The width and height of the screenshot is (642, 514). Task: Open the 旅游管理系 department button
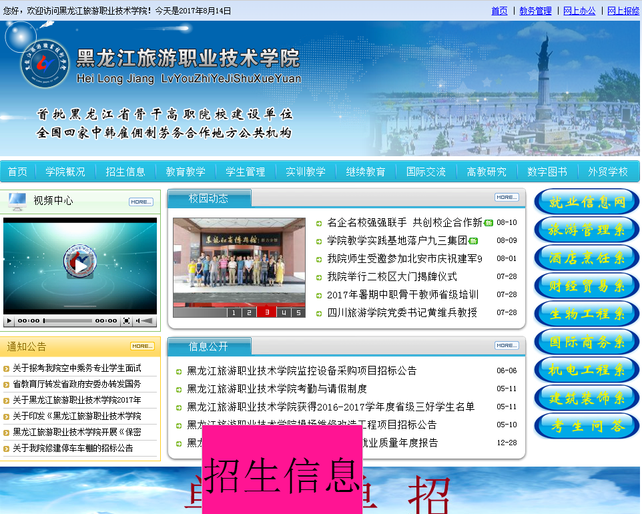tap(587, 230)
